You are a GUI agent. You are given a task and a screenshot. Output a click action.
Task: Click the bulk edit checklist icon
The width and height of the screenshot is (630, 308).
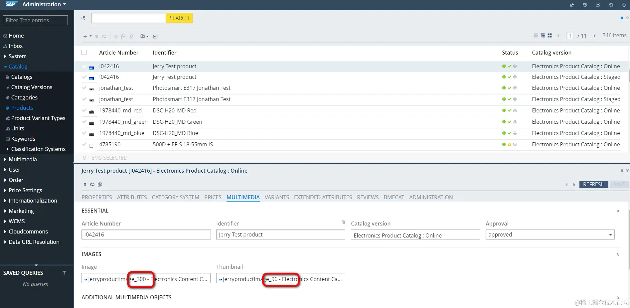pos(123,36)
